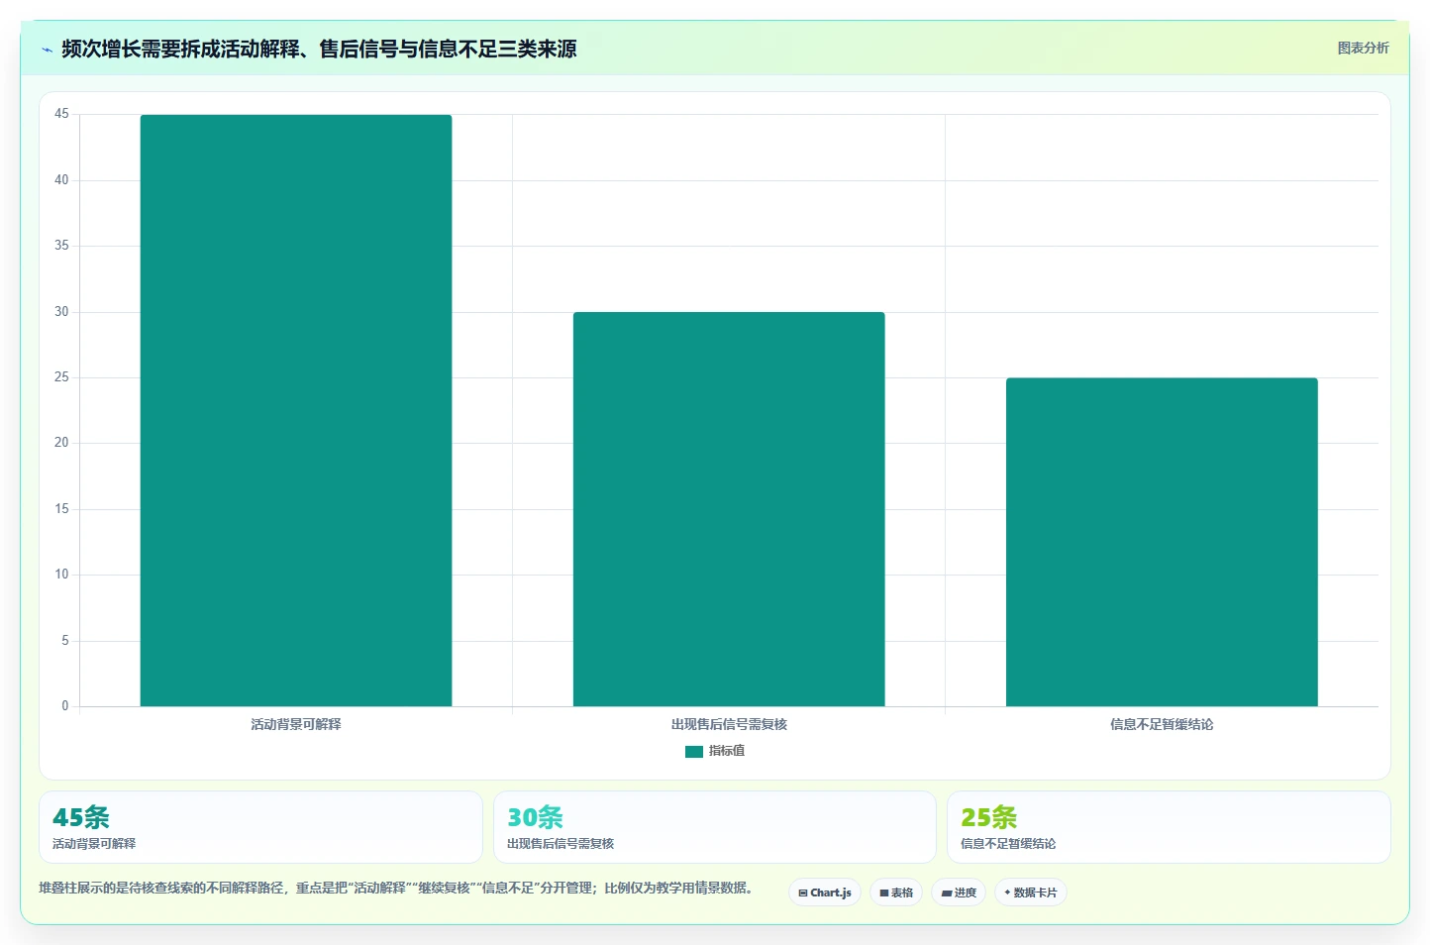Click the 数据卡片 tag chip
The image size is (1430, 945).
coord(1031,892)
